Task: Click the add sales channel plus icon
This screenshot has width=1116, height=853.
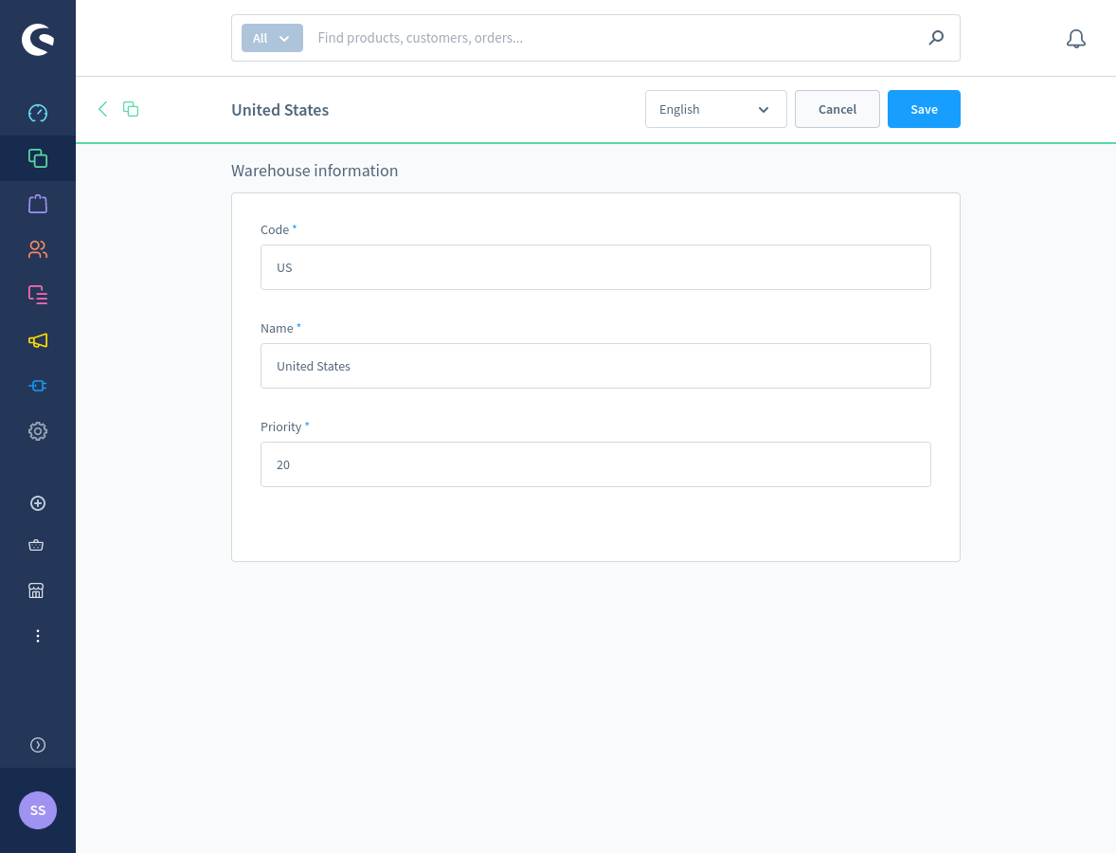Action: click(x=38, y=503)
